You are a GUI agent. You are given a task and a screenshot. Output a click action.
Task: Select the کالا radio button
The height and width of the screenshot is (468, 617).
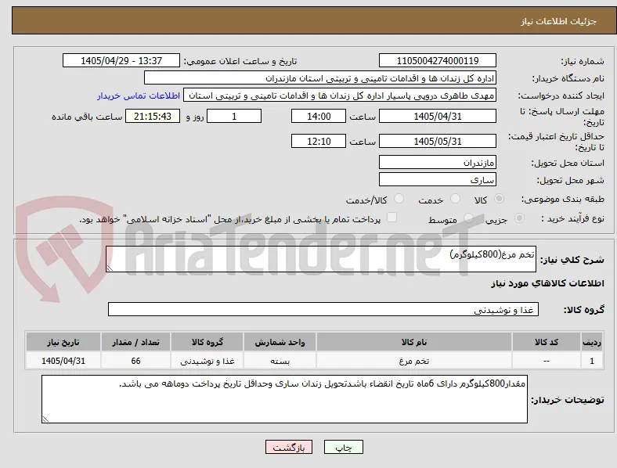pyautogui.click(x=499, y=199)
